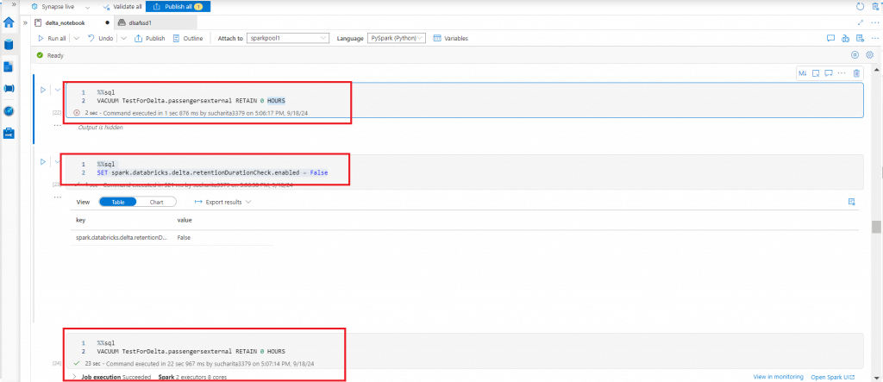Open the Attach to sparkpool1 dropdown
This screenshot has height=382, width=883.
[288, 38]
